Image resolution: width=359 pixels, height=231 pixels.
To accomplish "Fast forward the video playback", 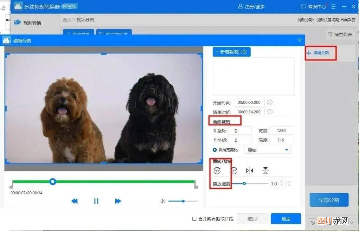I will 118,201.
